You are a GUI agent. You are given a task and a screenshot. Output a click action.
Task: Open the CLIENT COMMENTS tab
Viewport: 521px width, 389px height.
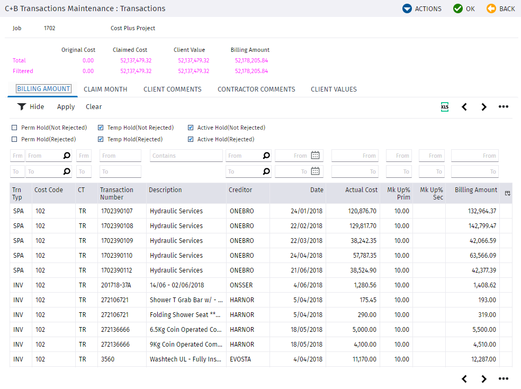tap(173, 89)
